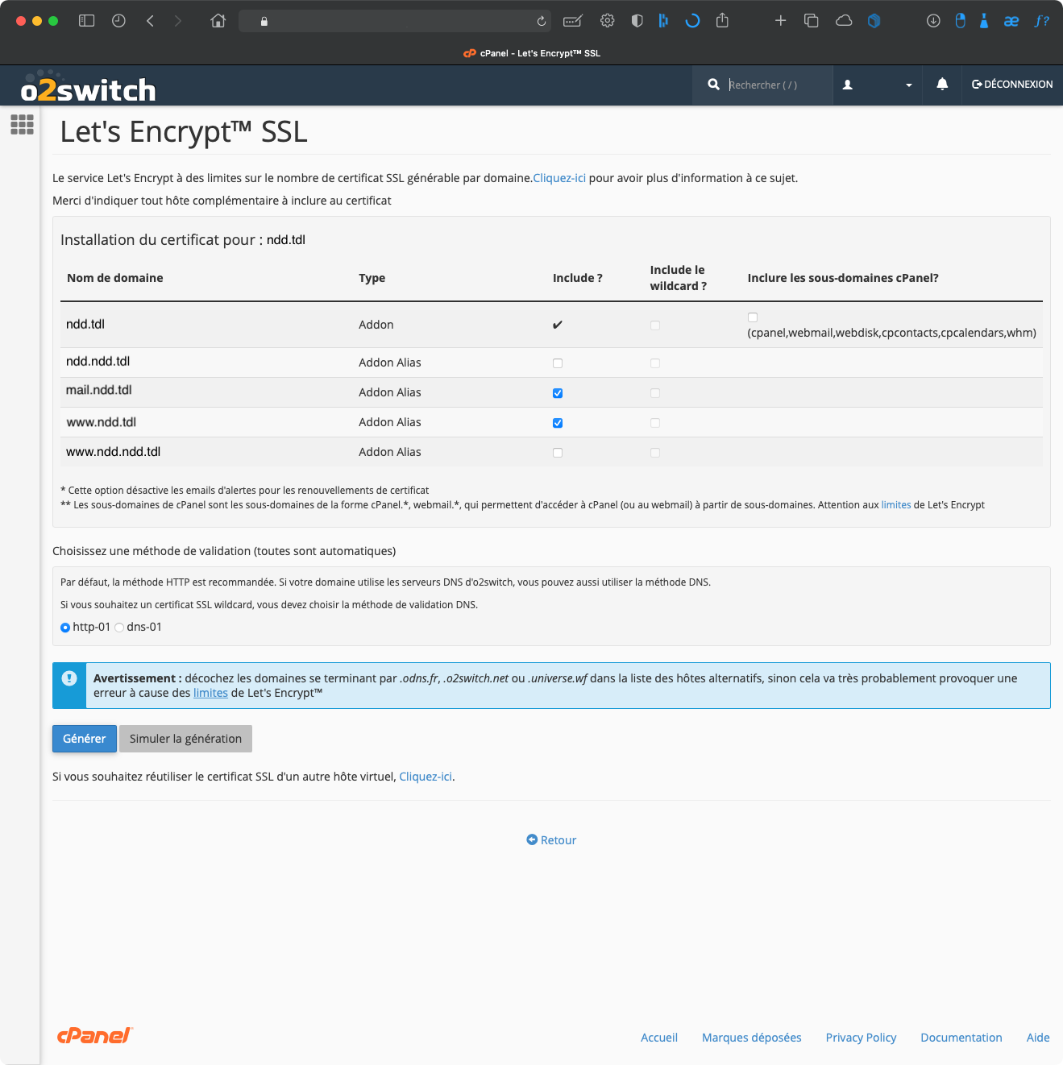1063x1065 pixels.
Task: Open the Retour back link
Action: (x=551, y=840)
